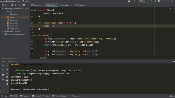Viewport: 175px width, 98px height.
Task: Close the board.png tab
Action: coord(87,5)
